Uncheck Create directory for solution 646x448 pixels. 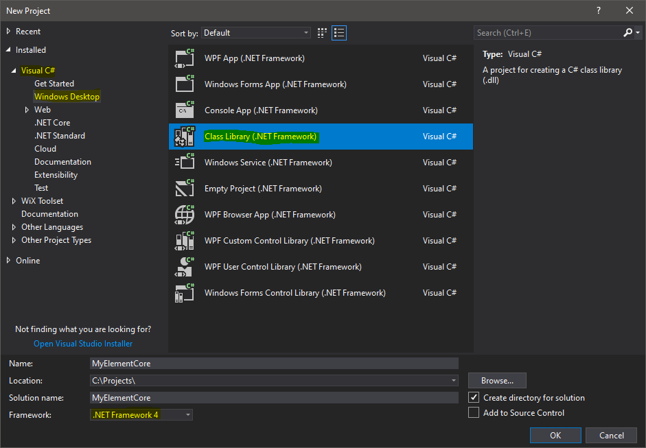click(x=474, y=397)
